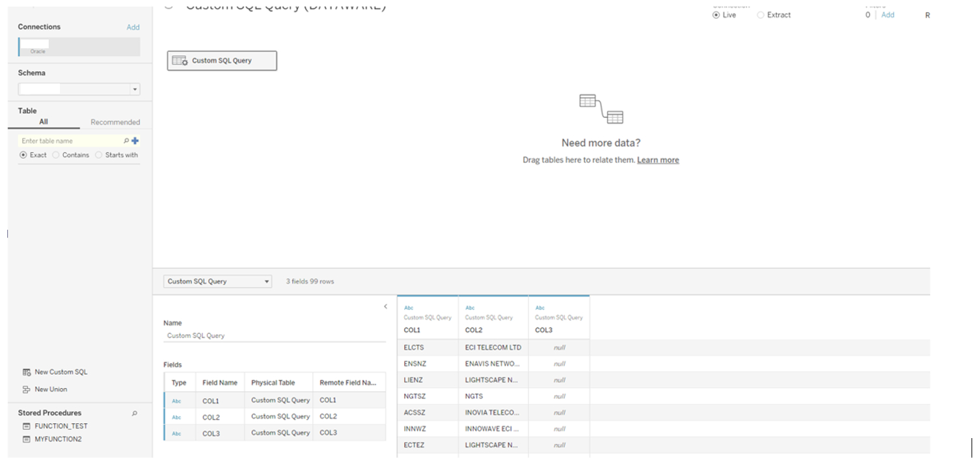The image size is (980, 470).
Task: Click the Type column header in Fields table
Action: point(179,383)
